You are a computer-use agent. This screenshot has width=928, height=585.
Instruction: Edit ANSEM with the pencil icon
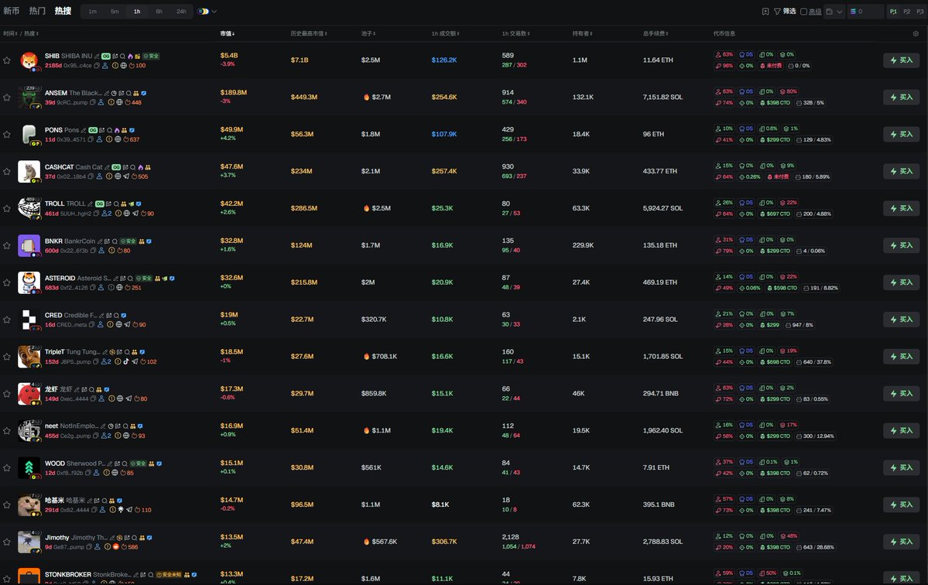[x=107, y=94]
